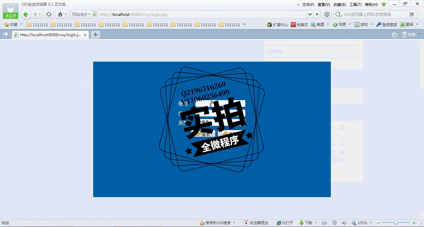Image resolution: width=424 pixels, height=227 pixels.
Task: Click IE打开 to open in IE
Action: pyautogui.click(x=285, y=223)
